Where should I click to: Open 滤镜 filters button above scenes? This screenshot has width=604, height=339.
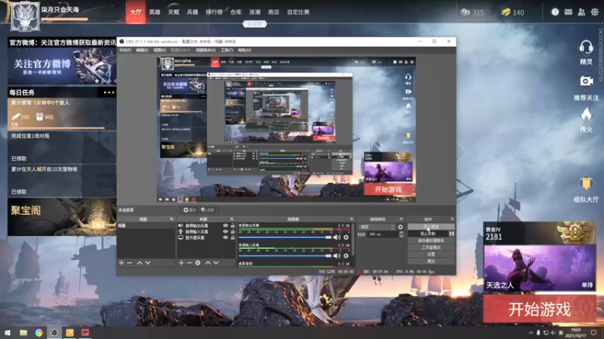208,210
